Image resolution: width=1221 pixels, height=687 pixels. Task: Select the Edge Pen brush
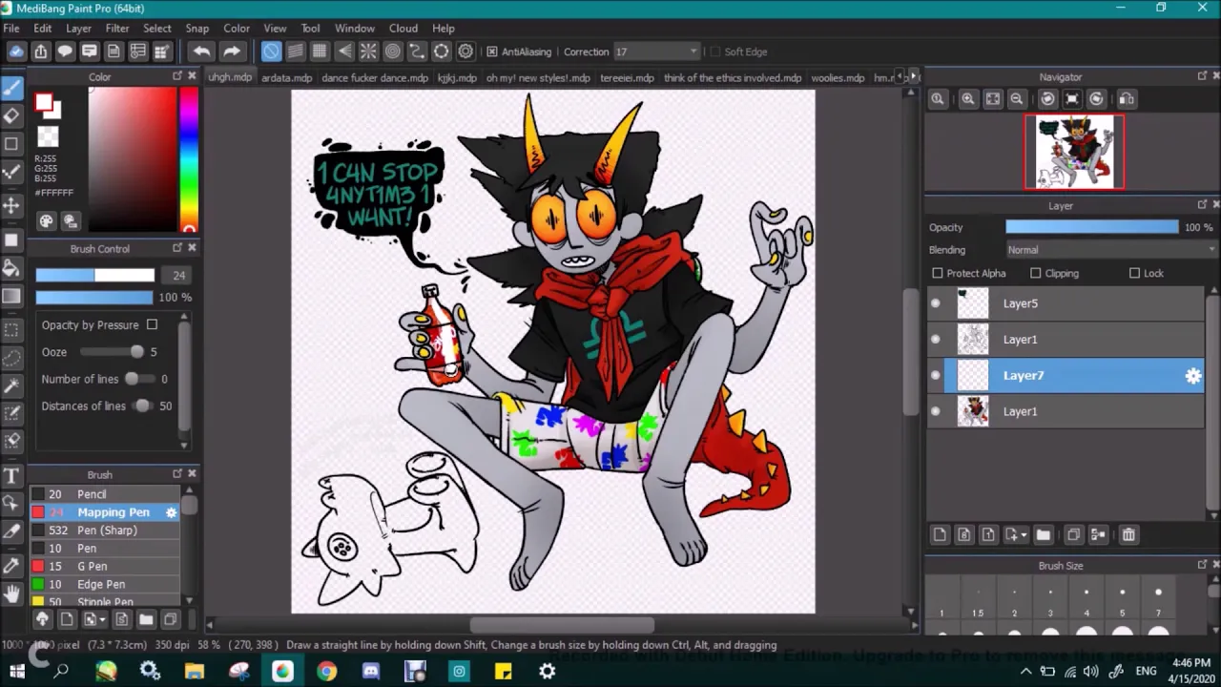pos(105,585)
